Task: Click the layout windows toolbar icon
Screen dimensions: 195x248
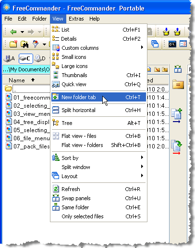Action: [x=155, y=44]
